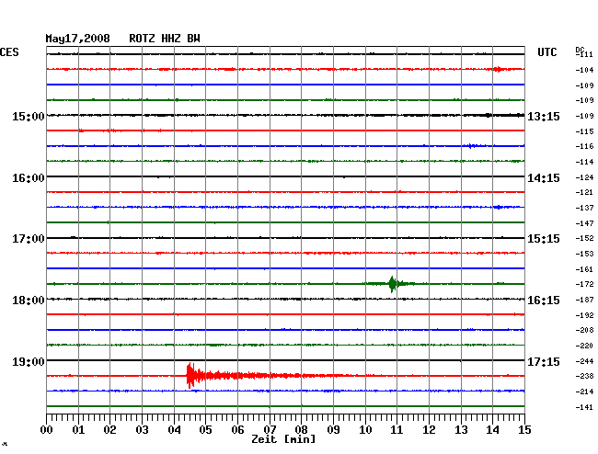598x454 pixels.
Task: Click minute label 12 on the time axis
Action: coord(429,430)
